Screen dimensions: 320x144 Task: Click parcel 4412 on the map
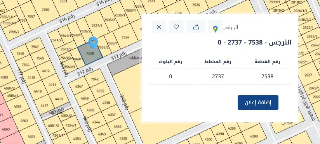click(46, 71)
